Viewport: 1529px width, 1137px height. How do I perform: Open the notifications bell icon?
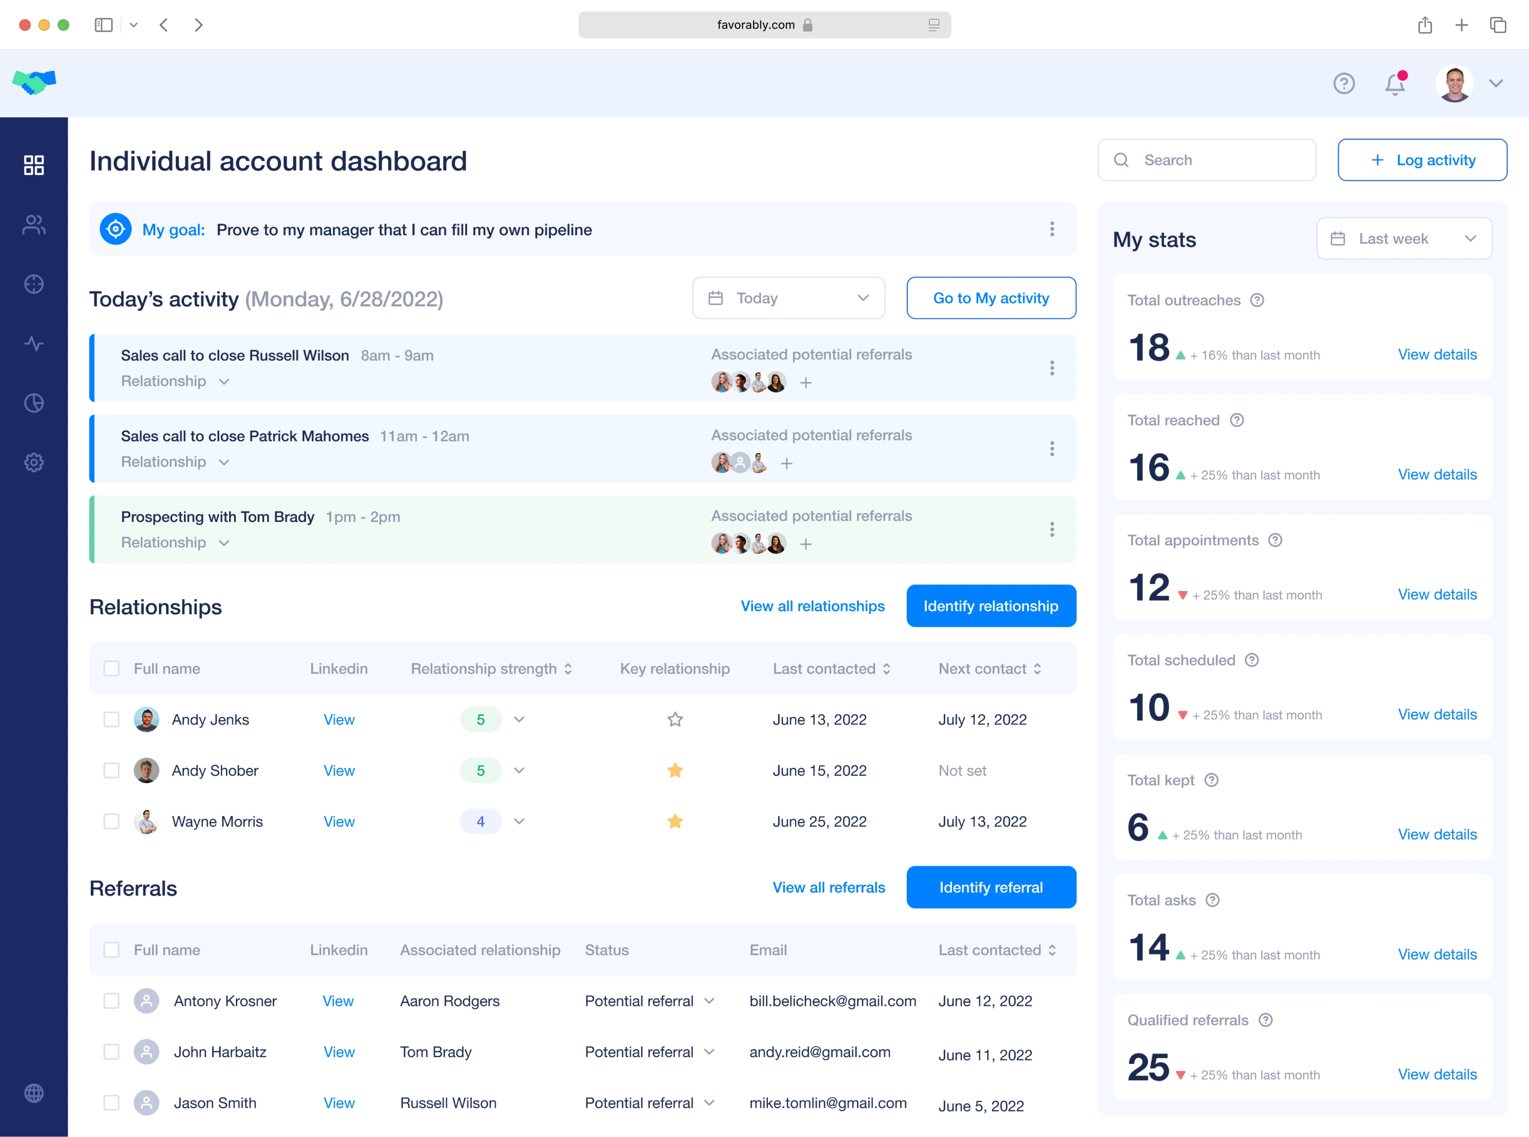[1394, 84]
